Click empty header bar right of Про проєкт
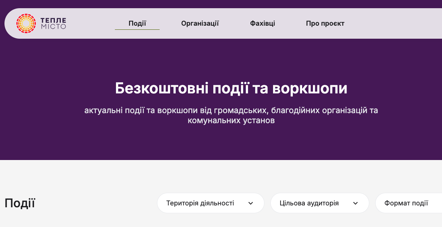 (395, 23)
